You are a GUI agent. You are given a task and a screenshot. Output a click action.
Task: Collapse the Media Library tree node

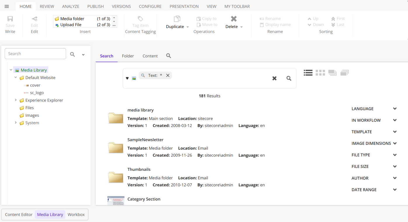click(x=11, y=70)
